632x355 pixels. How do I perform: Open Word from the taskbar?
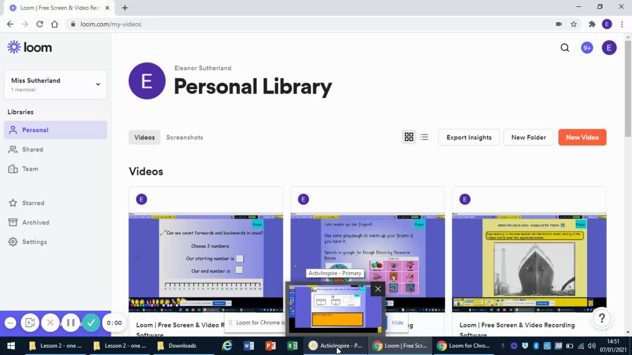(x=249, y=346)
